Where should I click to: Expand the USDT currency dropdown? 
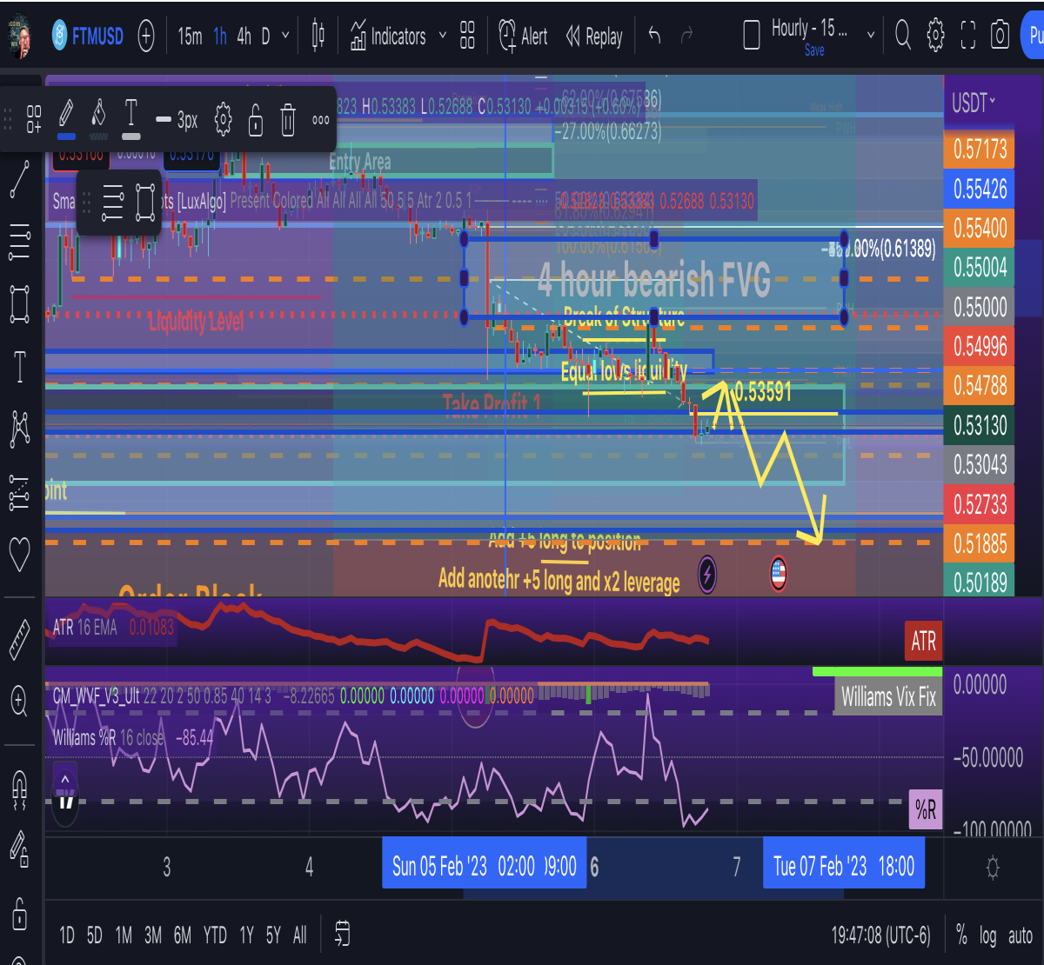click(x=974, y=103)
